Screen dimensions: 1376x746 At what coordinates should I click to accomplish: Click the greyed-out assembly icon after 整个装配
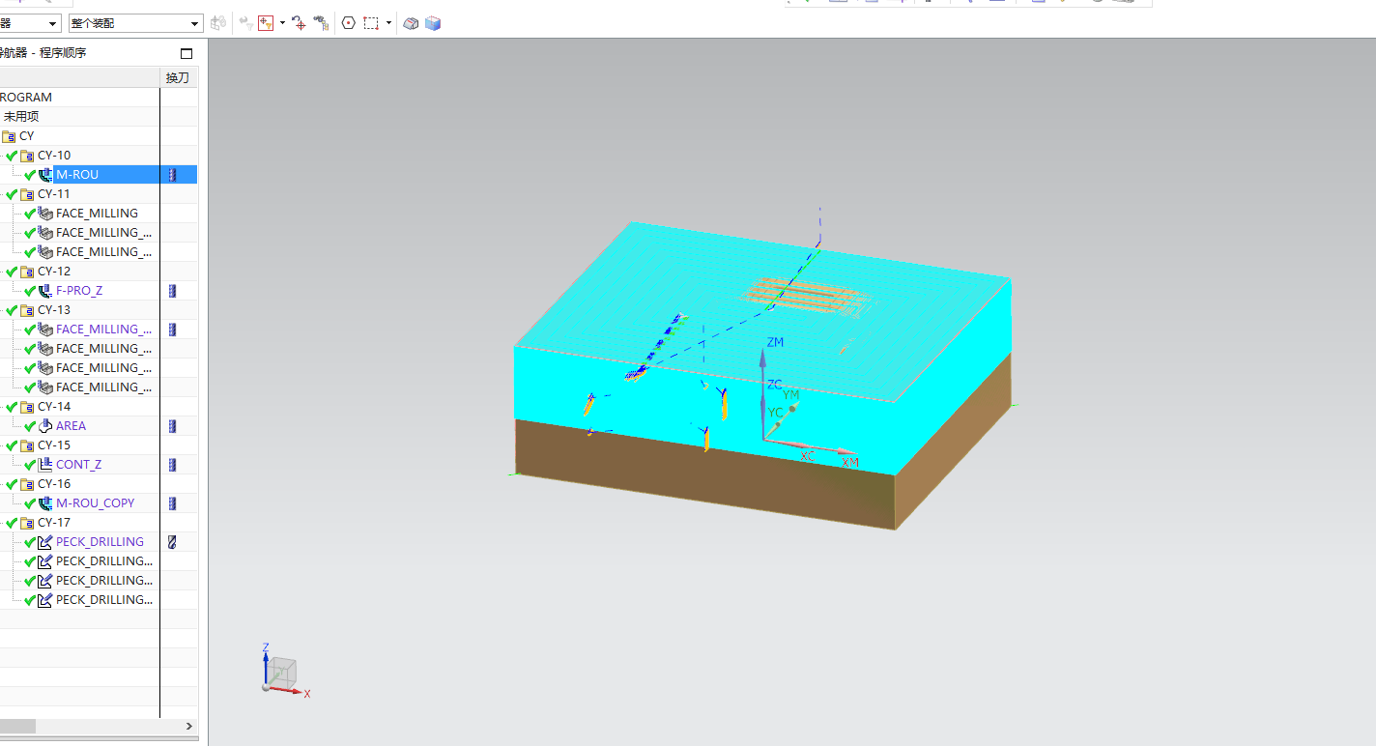218,23
